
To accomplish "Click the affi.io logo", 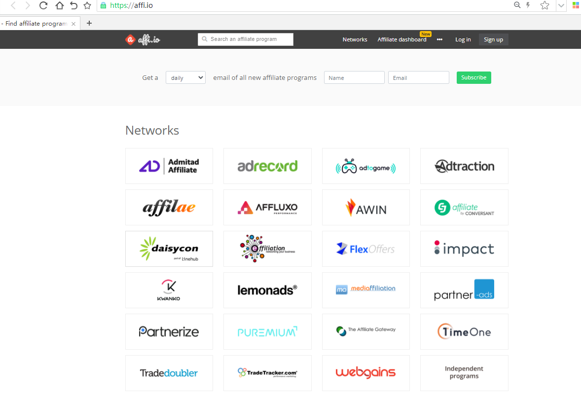I will click(x=143, y=39).
